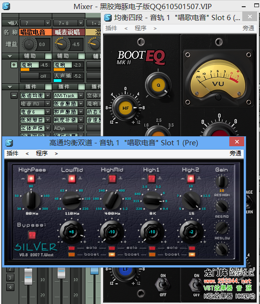
Task: Go to next program in 高通均衡双道 window
Action: [x=56, y=154]
